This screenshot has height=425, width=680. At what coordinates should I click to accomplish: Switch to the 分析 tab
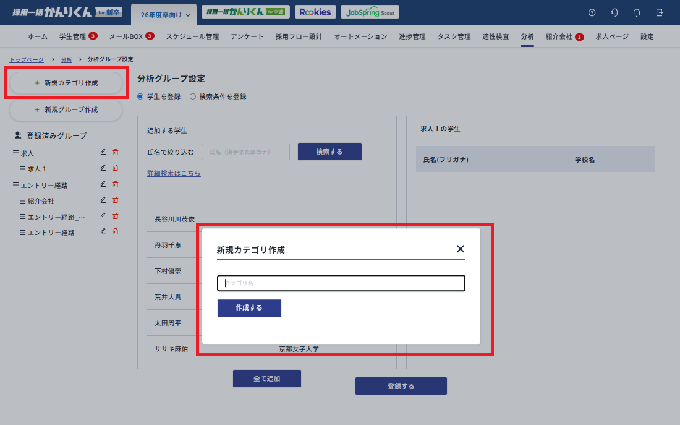click(527, 36)
